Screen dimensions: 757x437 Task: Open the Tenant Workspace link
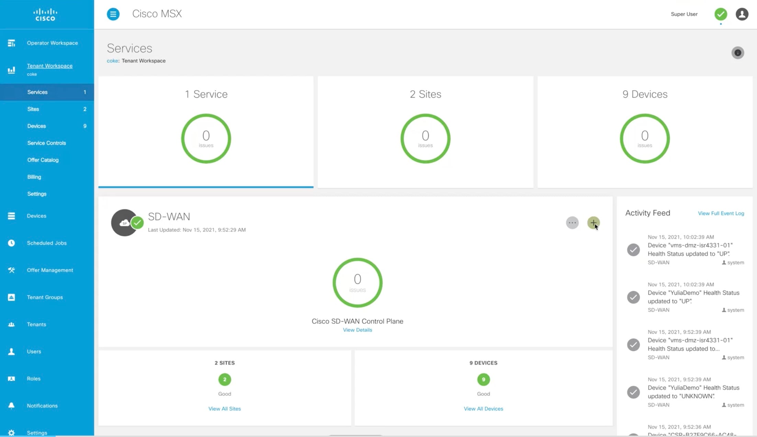coord(50,66)
